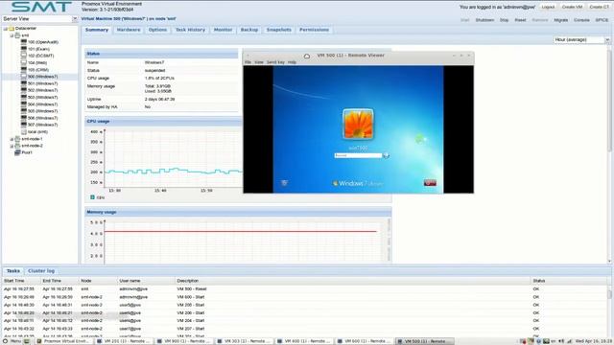Click the local (smt) storage icon
This screenshot has width=614, height=345.
tap(23, 131)
